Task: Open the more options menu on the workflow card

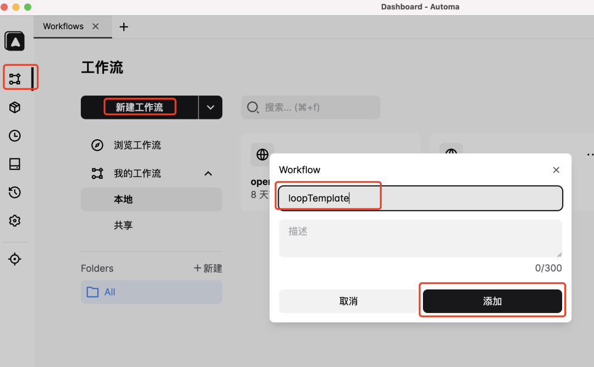Action: [x=590, y=154]
